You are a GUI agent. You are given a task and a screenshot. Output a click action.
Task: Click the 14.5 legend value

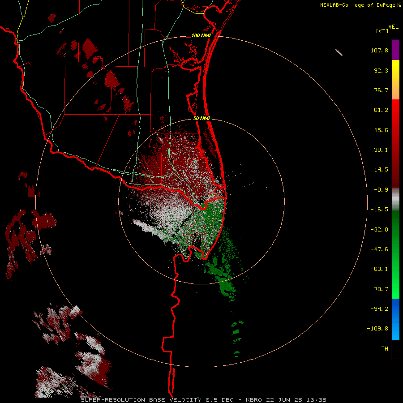(381, 170)
